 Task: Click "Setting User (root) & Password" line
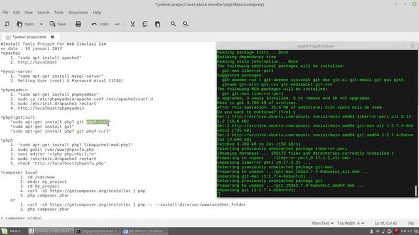point(70,80)
